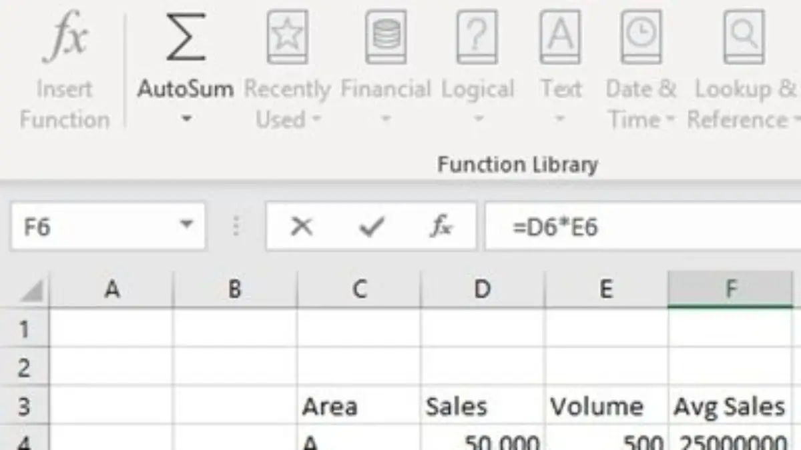Select column E header
The width and height of the screenshot is (801, 450).
tap(606, 289)
